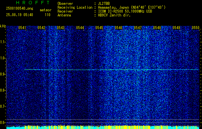Click the Receiving Location label
Viewport: 202px width, 129px height.
(75, 7)
